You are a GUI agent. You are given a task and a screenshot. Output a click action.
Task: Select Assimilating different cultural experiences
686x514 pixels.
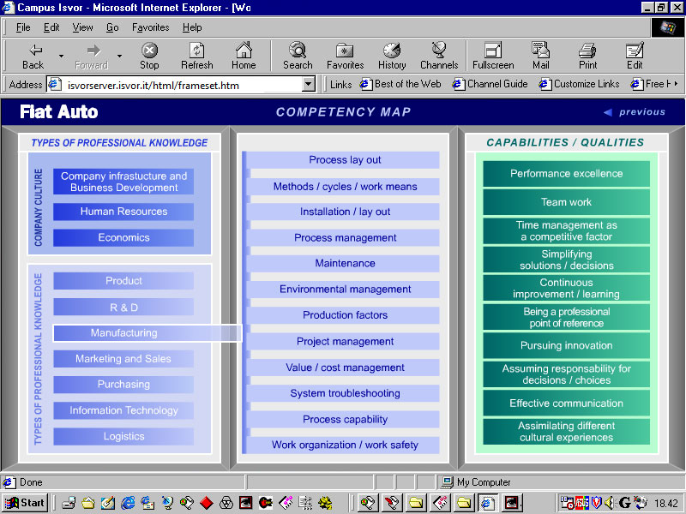pyautogui.click(x=566, y=432)
